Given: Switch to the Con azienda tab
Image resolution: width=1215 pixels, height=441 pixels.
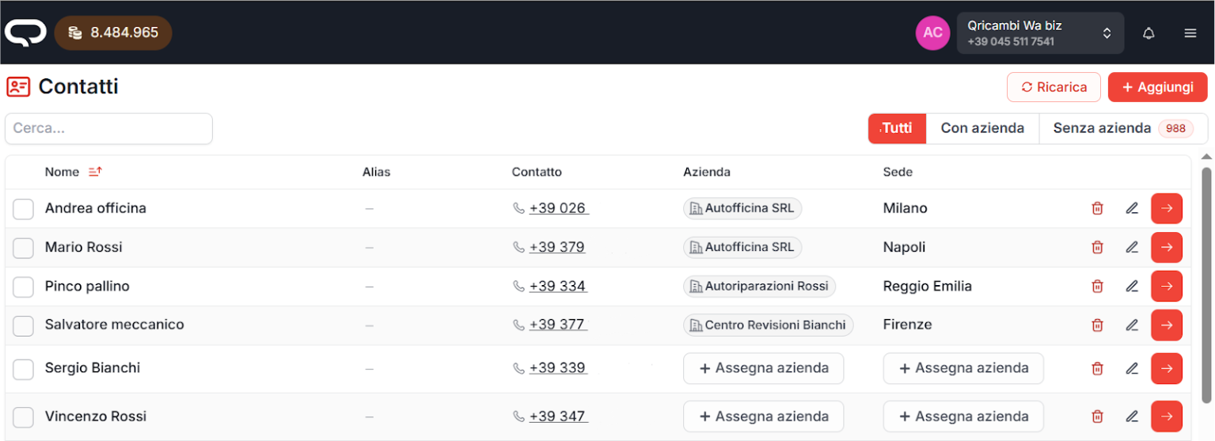Looking at the screenshot, I should tap(981, 128).
